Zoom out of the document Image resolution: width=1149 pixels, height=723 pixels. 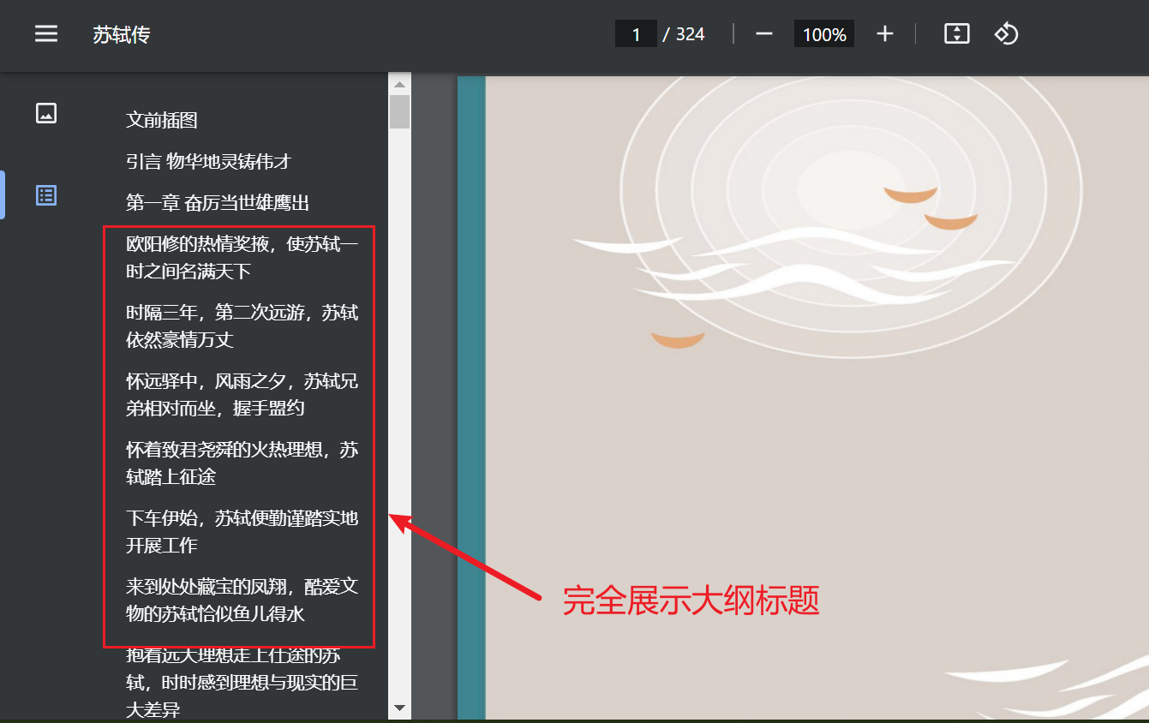pyautogui.click(x=763, y=33)
